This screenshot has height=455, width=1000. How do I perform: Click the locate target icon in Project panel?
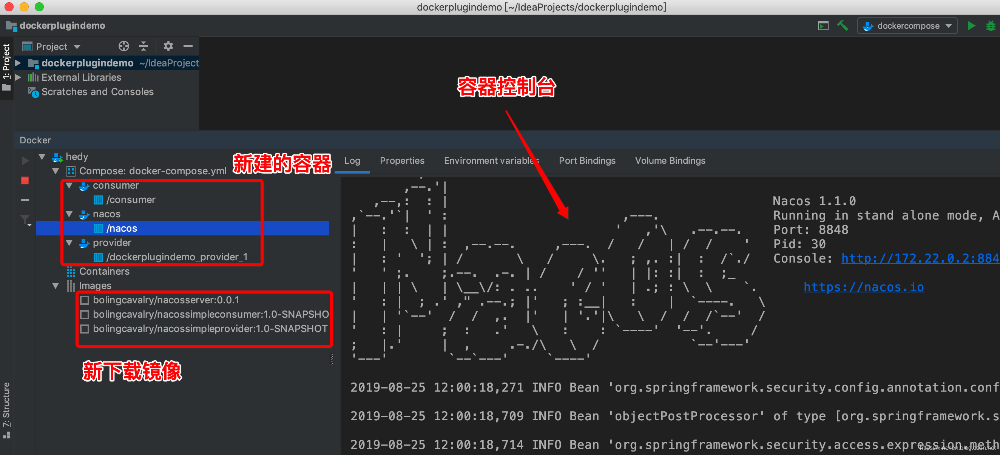[x=123, y=46]
